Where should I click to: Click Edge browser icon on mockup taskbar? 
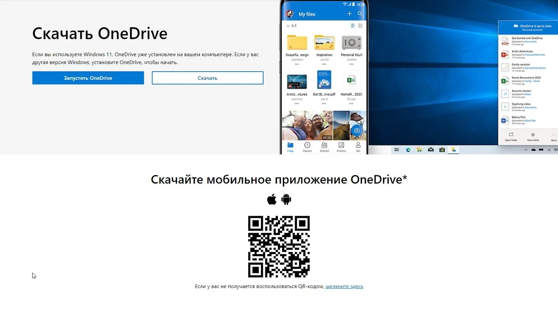tap(408, 150)
